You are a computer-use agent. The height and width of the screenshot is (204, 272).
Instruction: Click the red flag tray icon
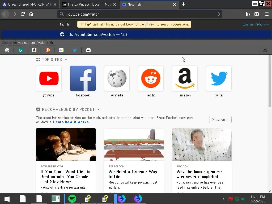(x=230, y=199)
